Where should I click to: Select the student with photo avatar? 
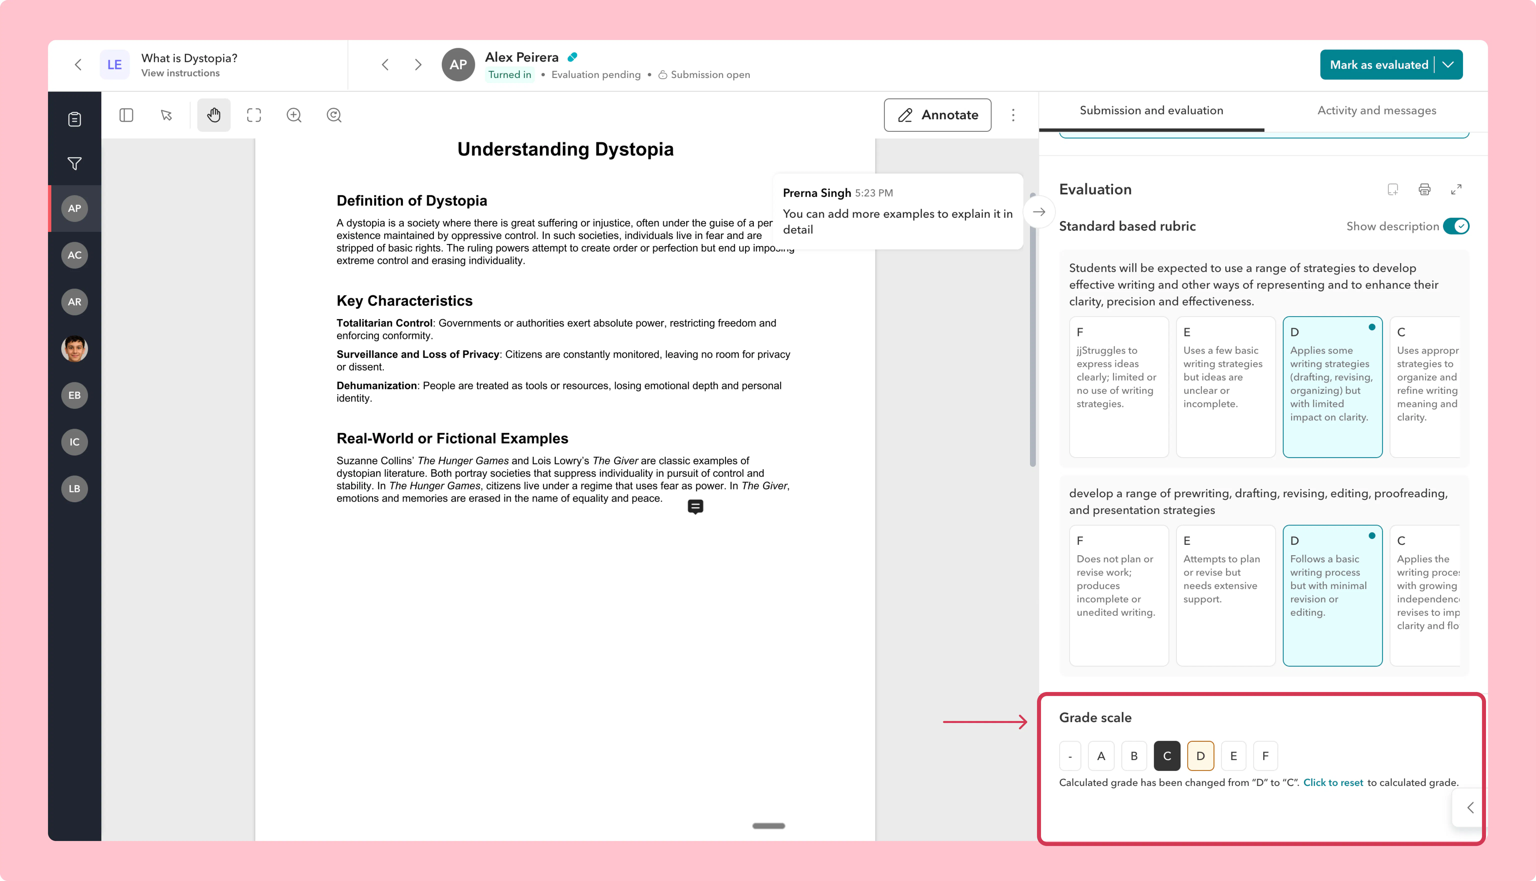tap(74, 348)
